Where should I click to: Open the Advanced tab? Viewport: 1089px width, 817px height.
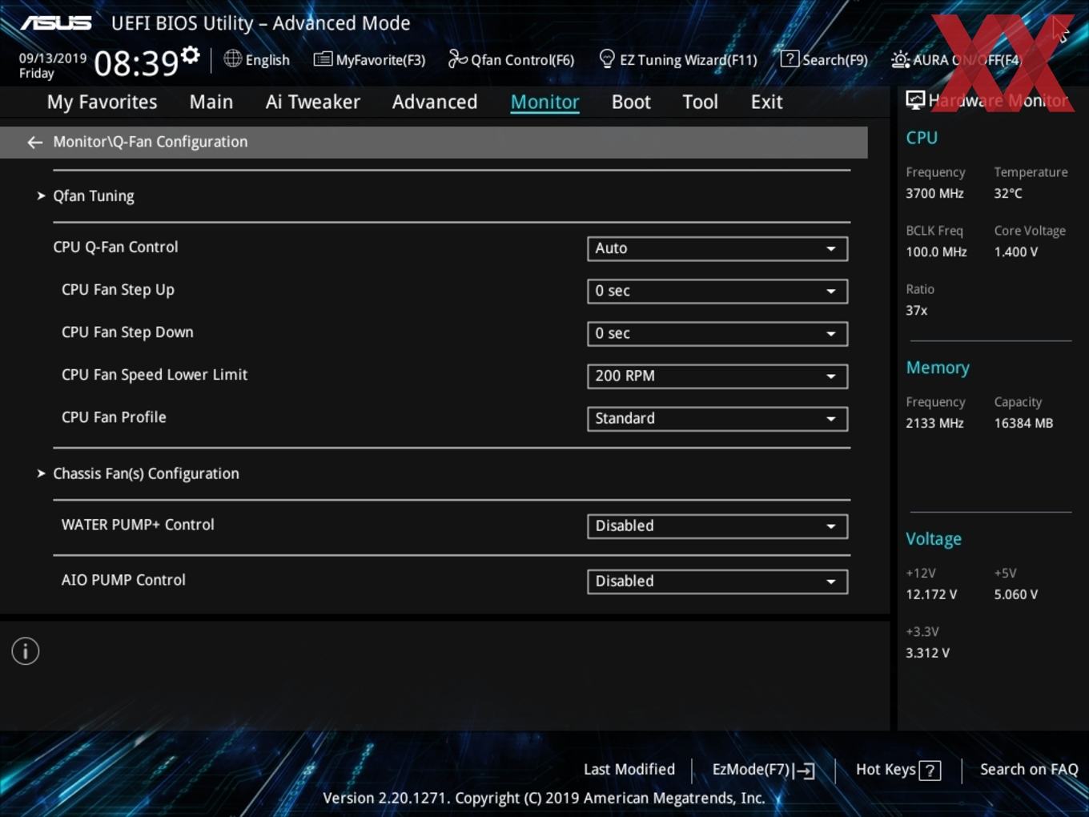[x=435, y=102]
